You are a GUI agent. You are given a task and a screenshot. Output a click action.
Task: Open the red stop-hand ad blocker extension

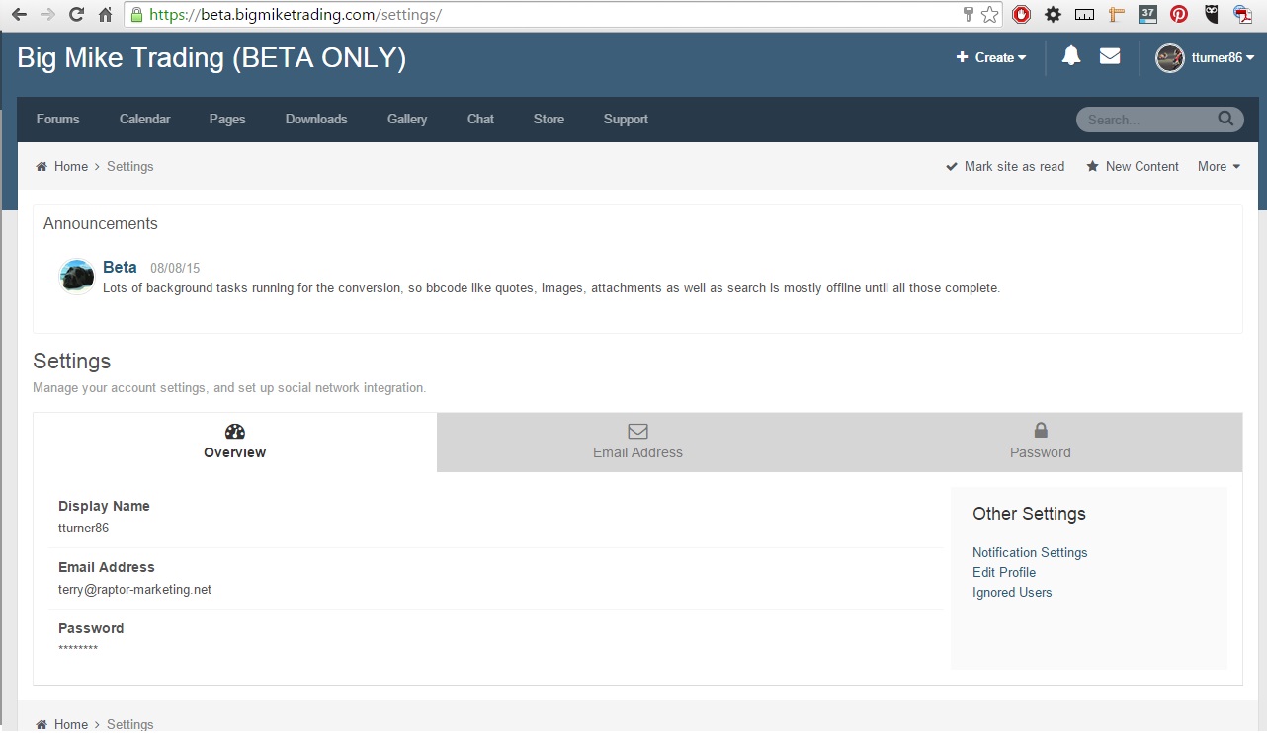pyautogui.click(x=1022, y=15)
